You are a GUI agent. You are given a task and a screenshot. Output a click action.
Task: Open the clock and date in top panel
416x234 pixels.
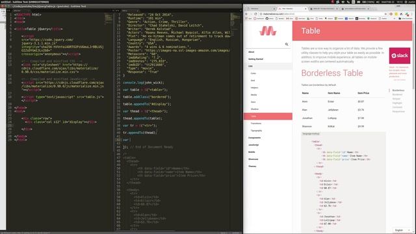391,2
